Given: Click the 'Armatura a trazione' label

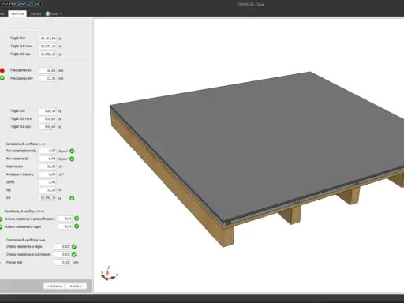Looking at the screenshot, I should tap(20, 174).
